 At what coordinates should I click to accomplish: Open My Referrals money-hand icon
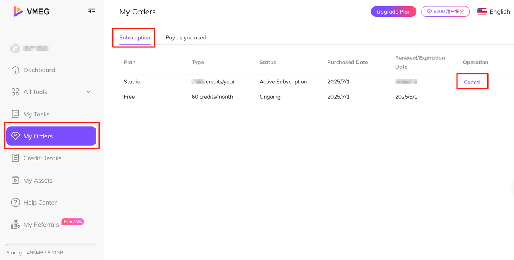pyautogui.click(x=15, y=225)
